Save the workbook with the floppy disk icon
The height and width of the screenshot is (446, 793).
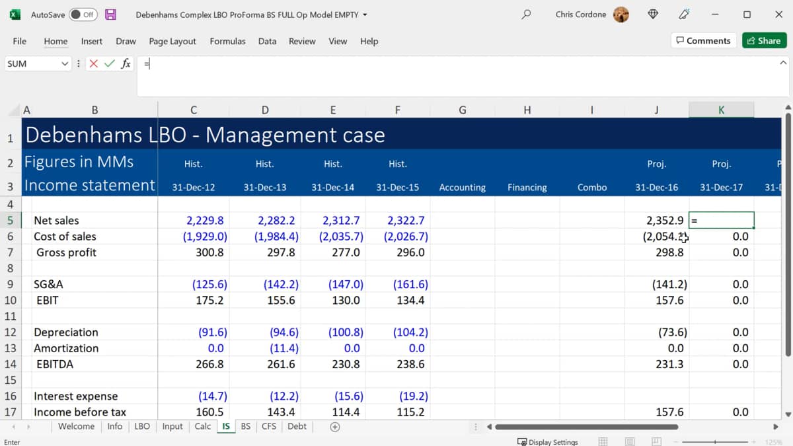(x=110, y=15)
